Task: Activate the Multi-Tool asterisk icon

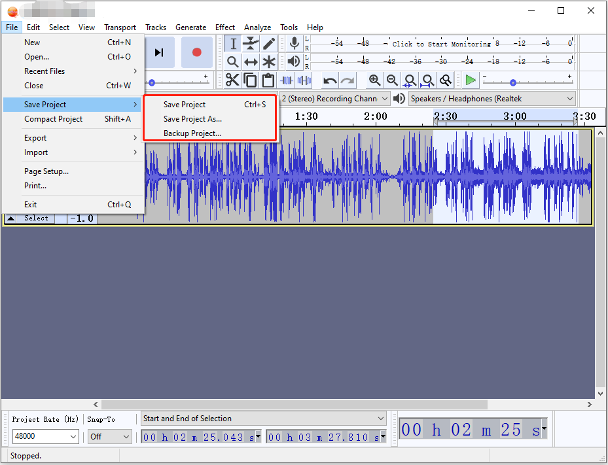Action: click(x=269, y=62)
